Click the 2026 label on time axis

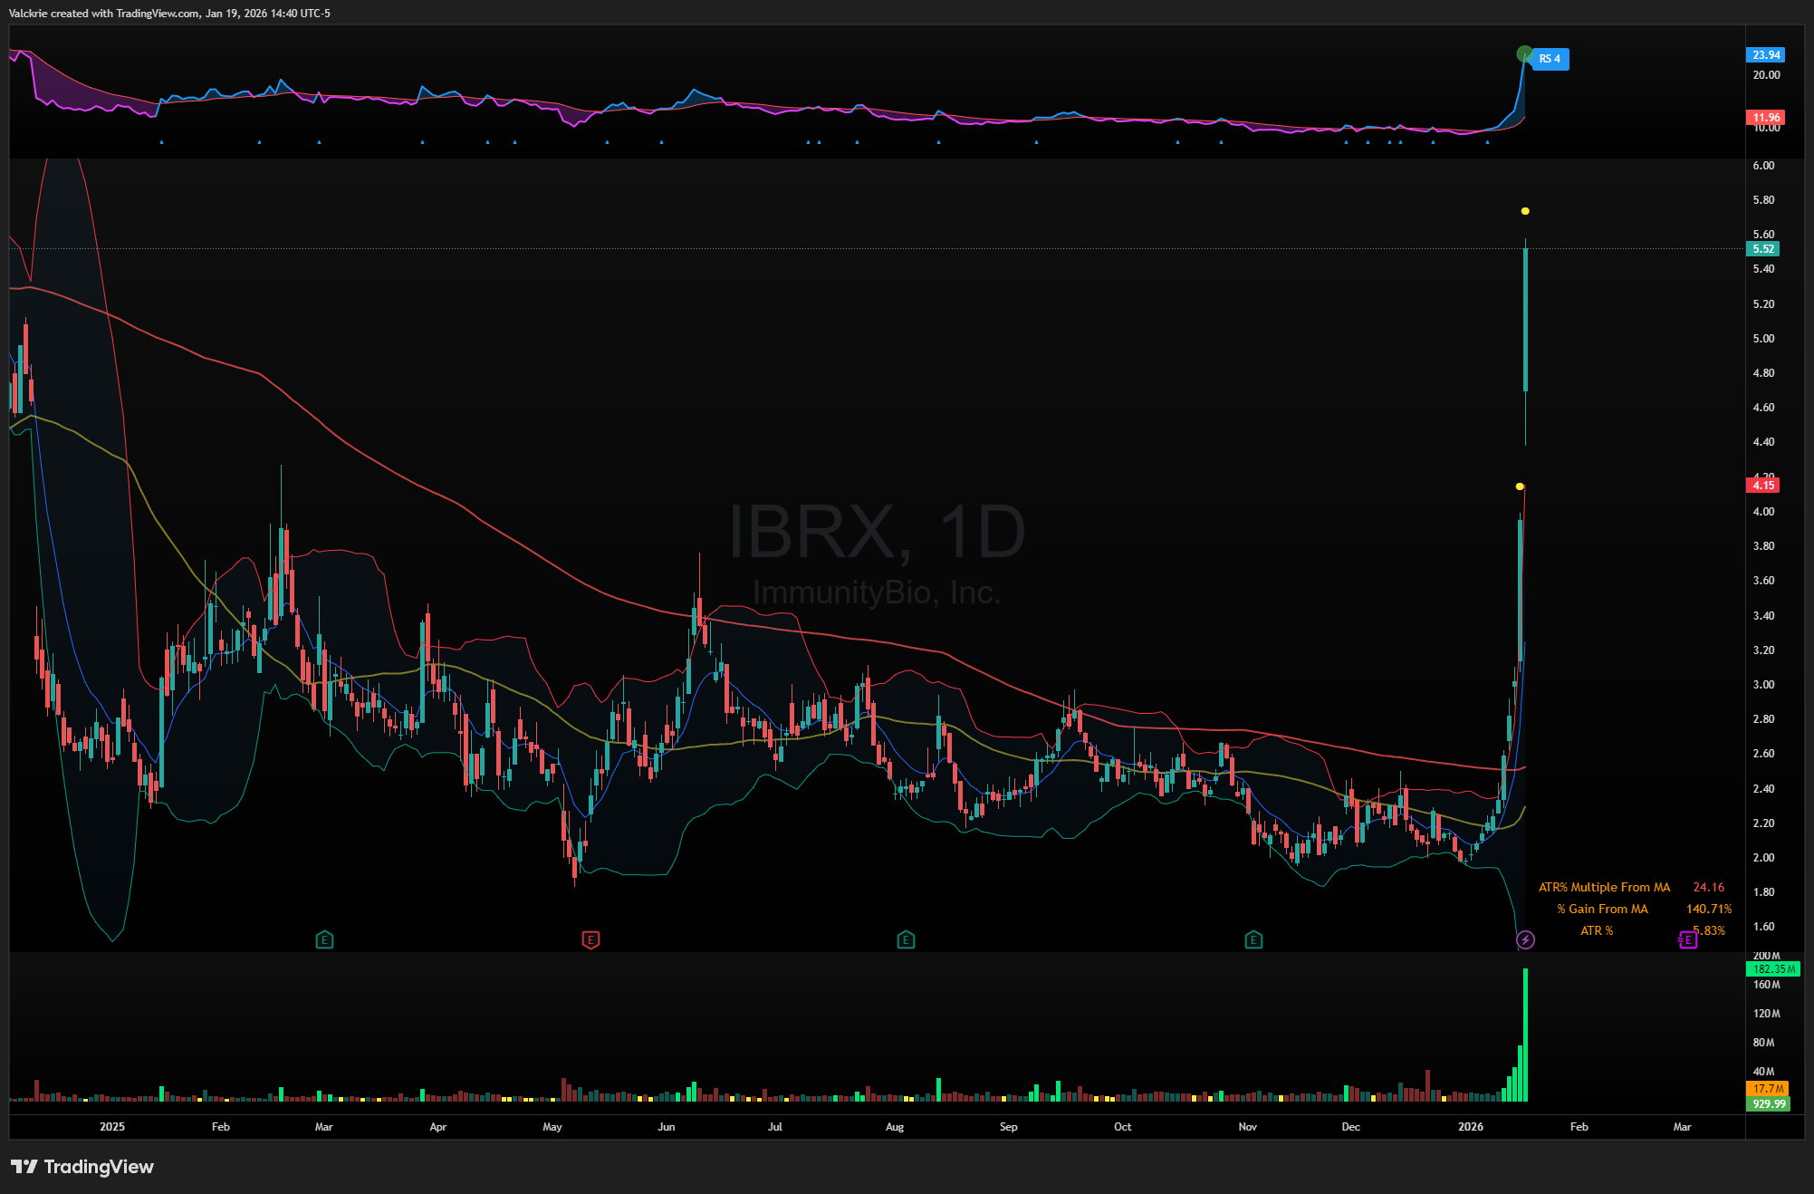(1470, 1127)
